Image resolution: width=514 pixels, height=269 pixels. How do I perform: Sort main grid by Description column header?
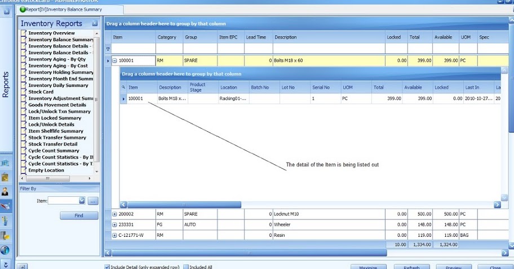point(329,37)
